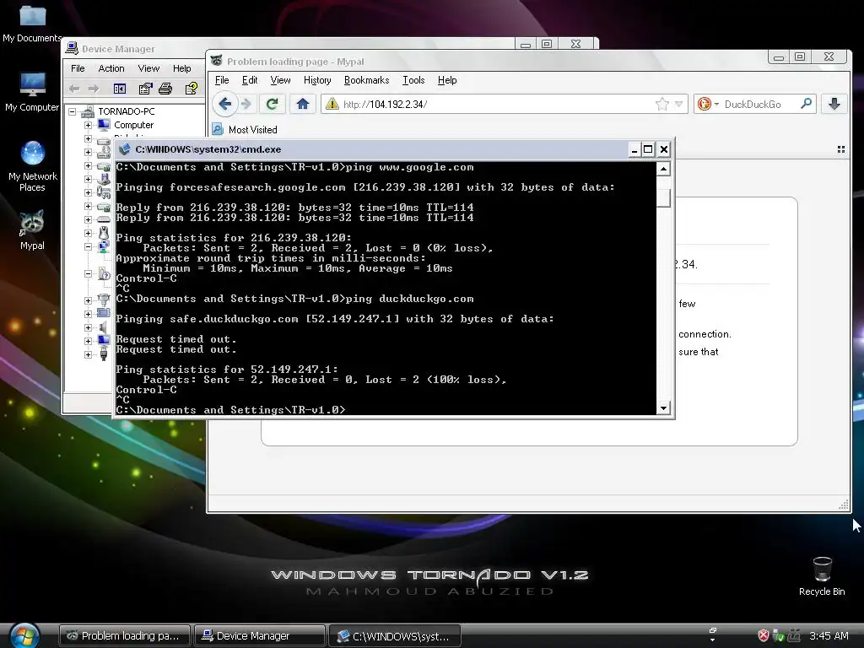Screen dimensions: 864x648
Task: Select TORNADO-PC label in Device Manager tree
Action: tap(127, 111)
